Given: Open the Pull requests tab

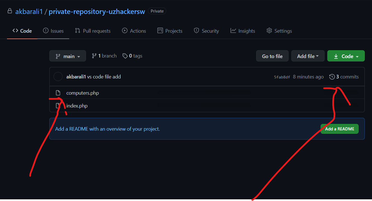Looking at the screenshot, I should (x=93, y=31).
